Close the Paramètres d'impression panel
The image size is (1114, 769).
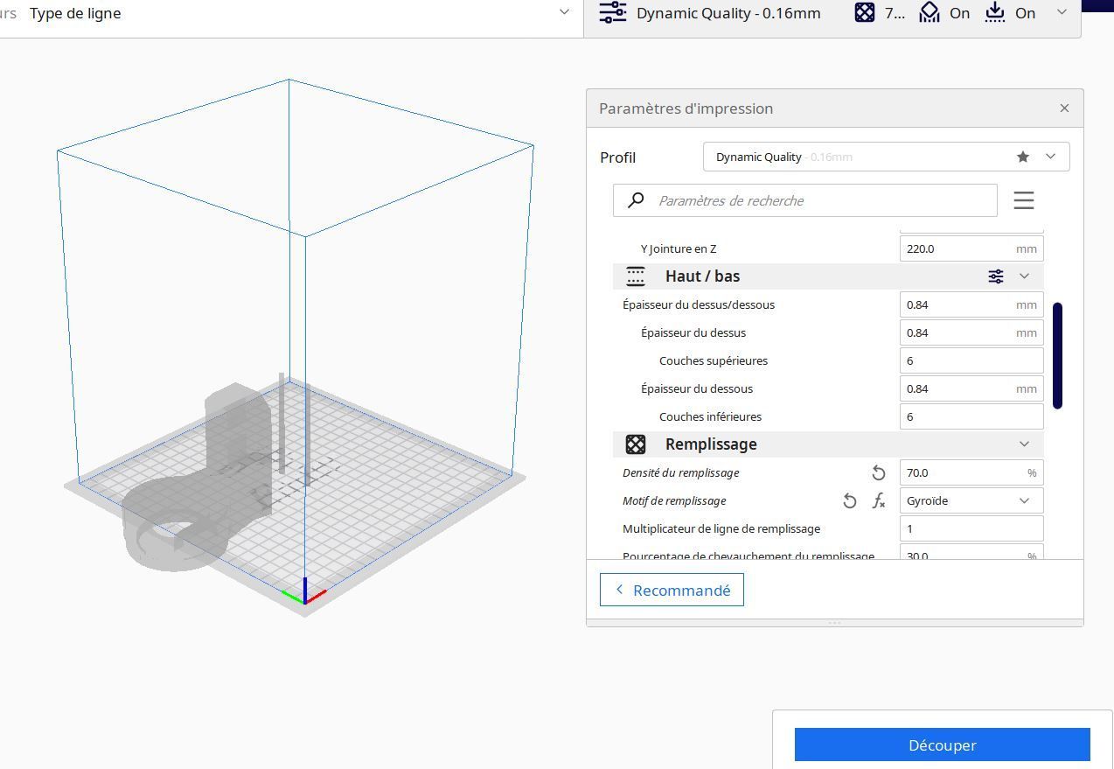(x=1064, y=108)
